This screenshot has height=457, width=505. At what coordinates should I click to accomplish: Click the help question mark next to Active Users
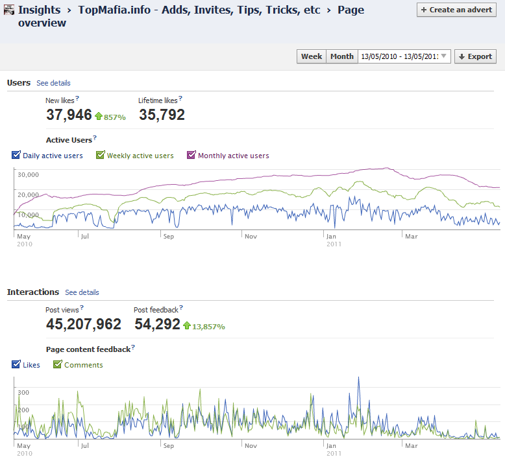(95, 137)
